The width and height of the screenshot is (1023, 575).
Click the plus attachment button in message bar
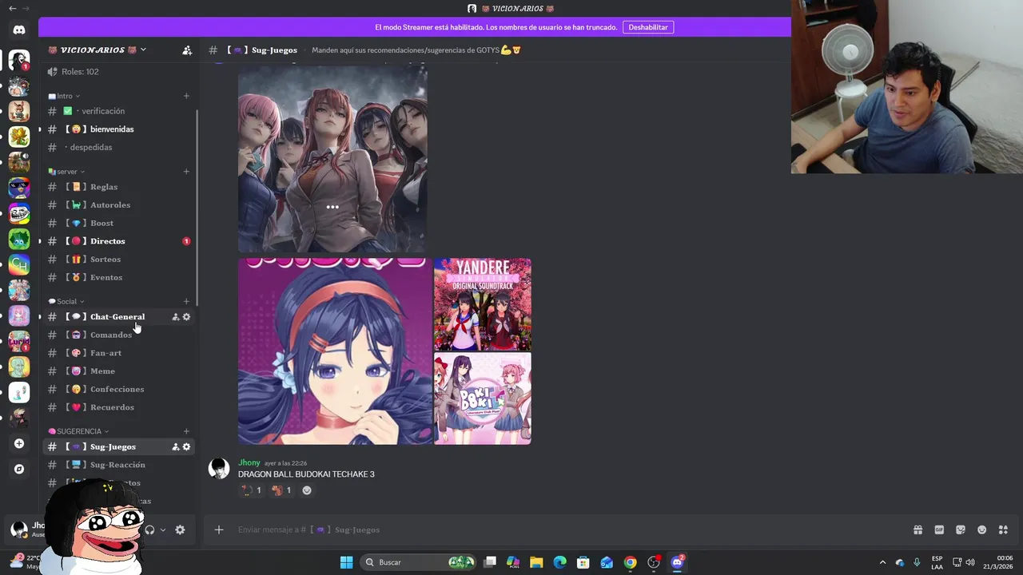(x=219, y=529)
